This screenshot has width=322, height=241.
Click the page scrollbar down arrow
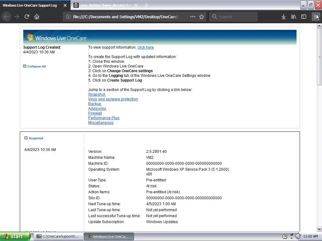tap(319, 229)
